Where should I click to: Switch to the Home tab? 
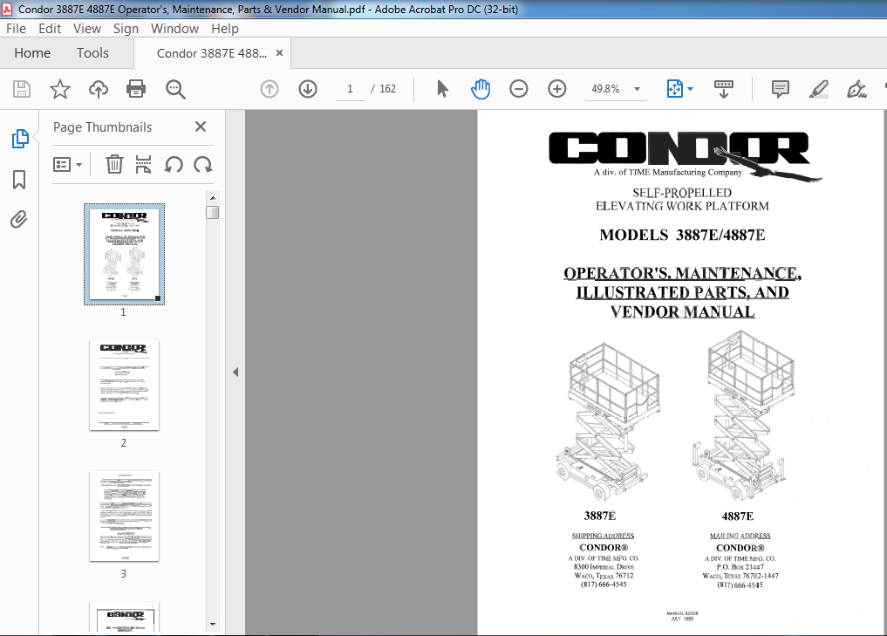pyautogui.click(x=32, y=53)
